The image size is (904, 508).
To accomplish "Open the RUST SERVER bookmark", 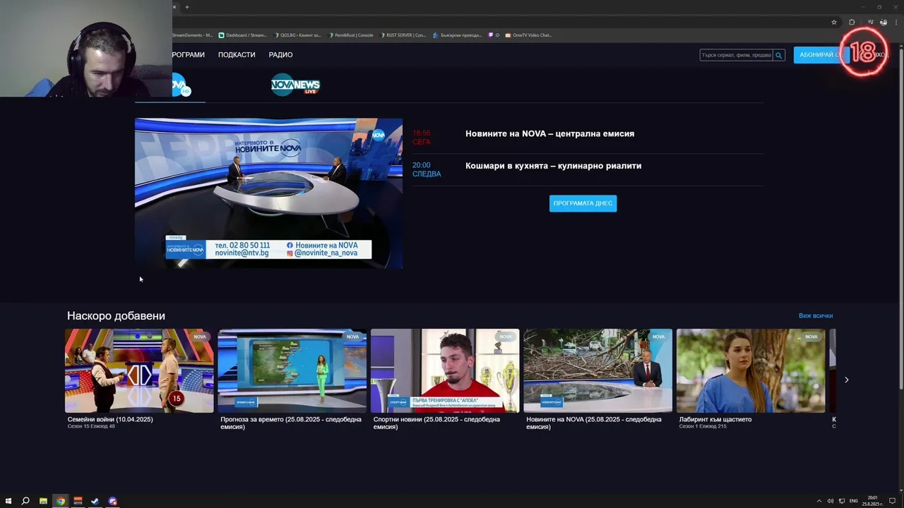I will pyautogui.click(x=403, y=35).
